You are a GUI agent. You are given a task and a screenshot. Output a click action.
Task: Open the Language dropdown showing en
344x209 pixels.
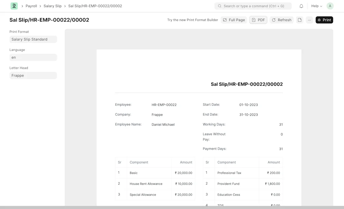[33, 57]
